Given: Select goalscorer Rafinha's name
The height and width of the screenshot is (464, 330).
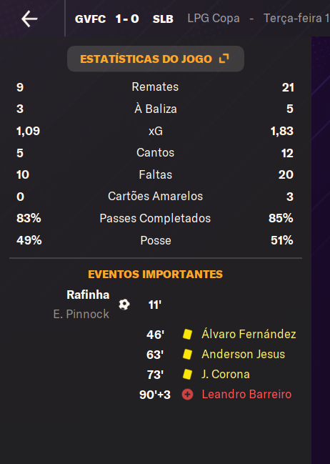Looking at the screenshot, I should (88, 295).
